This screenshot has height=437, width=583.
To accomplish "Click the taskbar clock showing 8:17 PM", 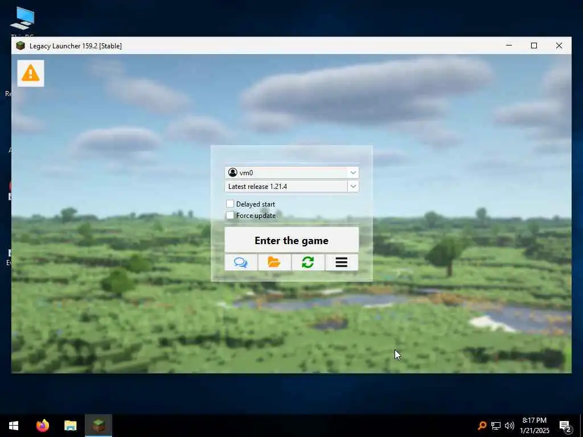I will (x=534, y=426).
